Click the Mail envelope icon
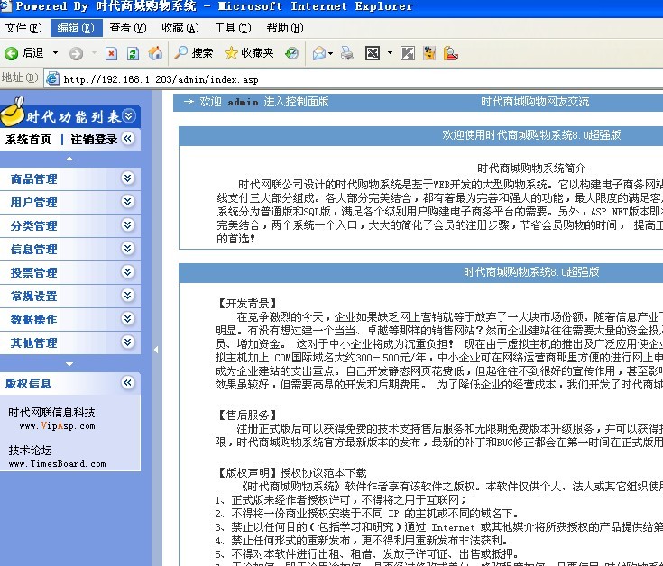The image size is (663, 566). pos(318,54)
